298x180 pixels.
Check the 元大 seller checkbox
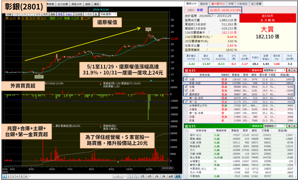click(x=186, y=150)
